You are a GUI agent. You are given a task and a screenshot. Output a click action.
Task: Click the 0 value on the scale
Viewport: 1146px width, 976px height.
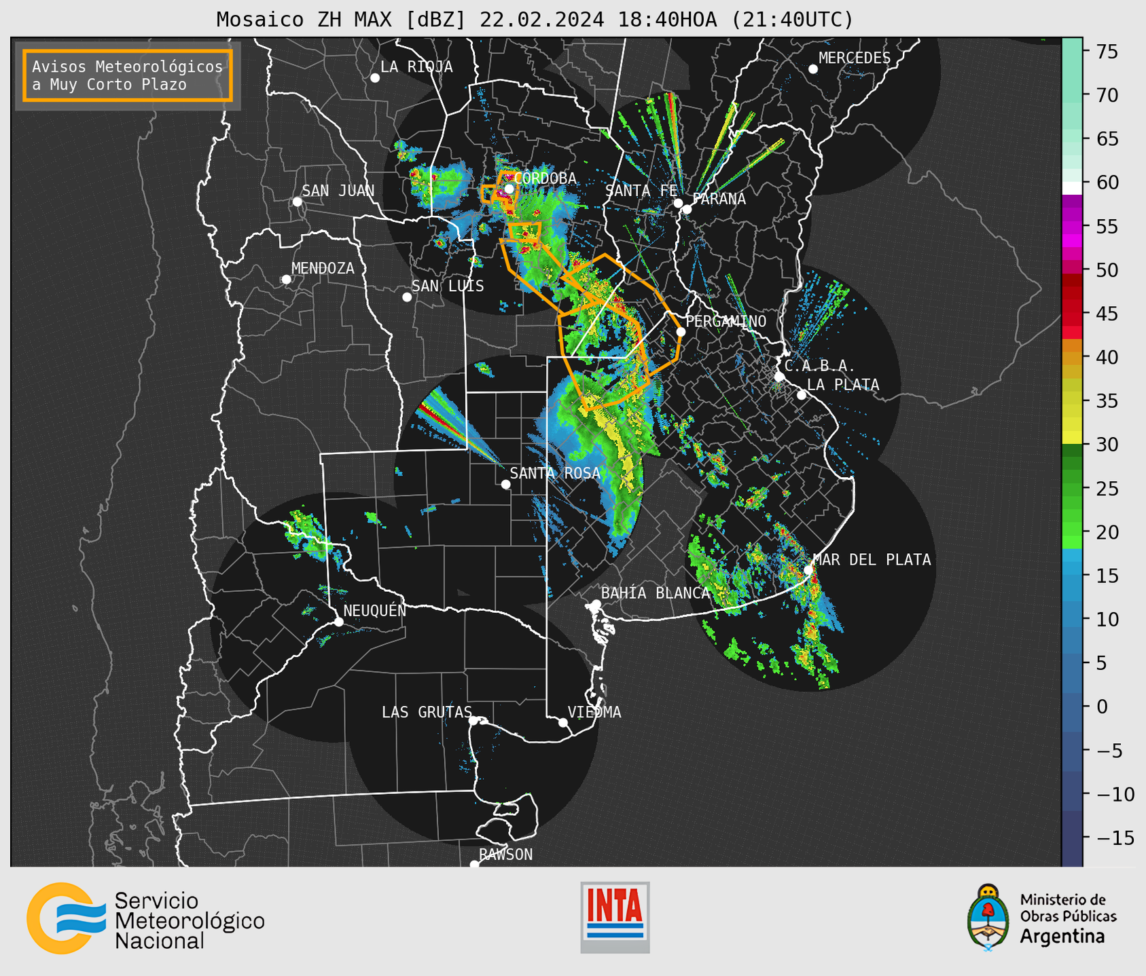[1102, 707]
